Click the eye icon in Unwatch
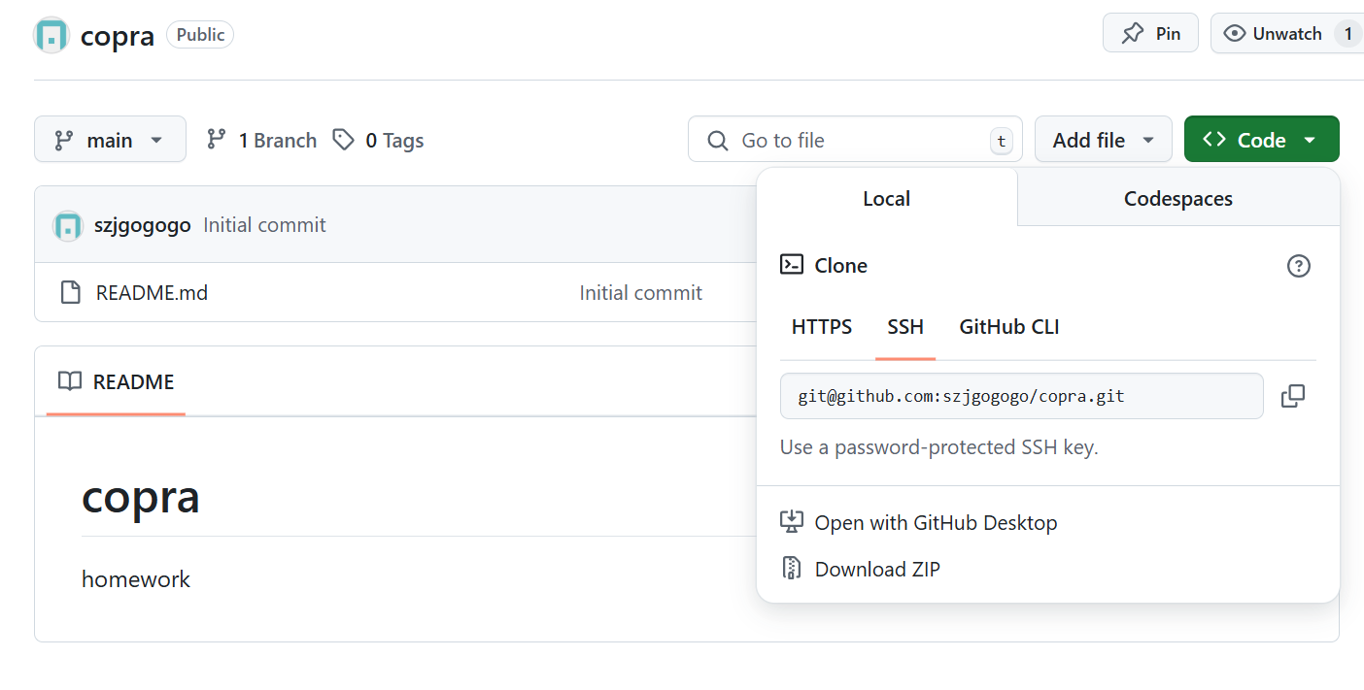Screen dimensions: 1364x690 [x=1235, y=34]
